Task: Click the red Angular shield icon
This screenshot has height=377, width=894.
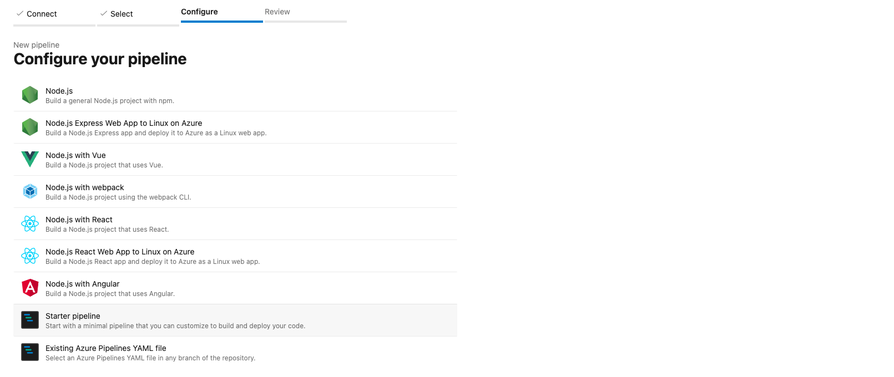Action: 30,288
